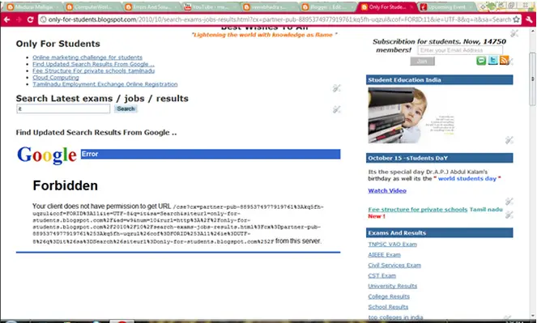Bookmark this page with the star icon

coord(516,19)
